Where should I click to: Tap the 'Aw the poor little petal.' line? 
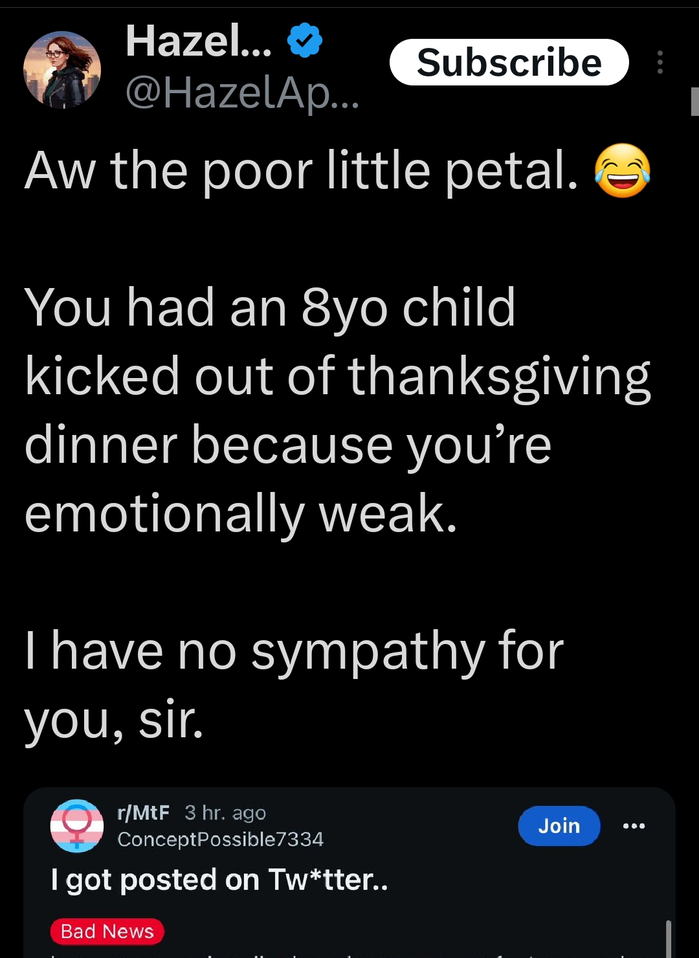click(x=302, y=171)
